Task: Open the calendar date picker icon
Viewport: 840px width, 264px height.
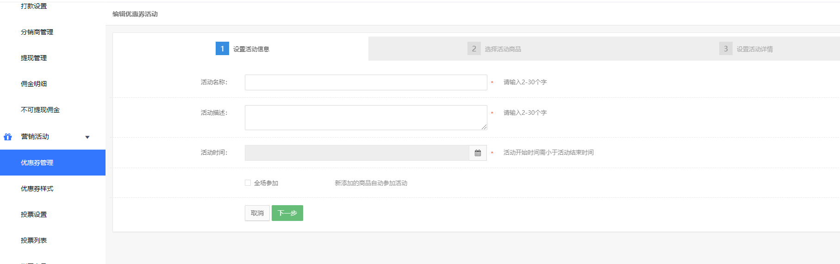Action: pos(478,153)
